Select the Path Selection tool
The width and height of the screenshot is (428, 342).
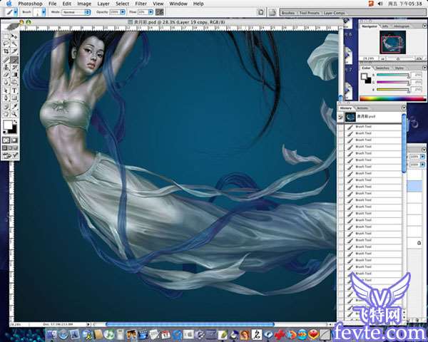pos(6,90)
